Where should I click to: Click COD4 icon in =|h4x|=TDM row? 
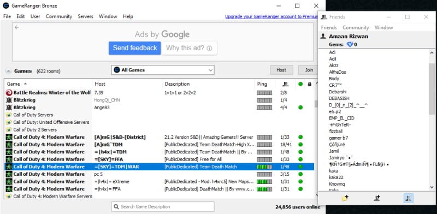pyautogui.click(x=9, y=152)
